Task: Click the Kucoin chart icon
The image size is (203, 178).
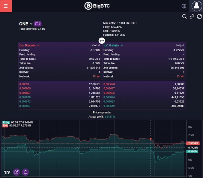Action: [x=22, y=45]
